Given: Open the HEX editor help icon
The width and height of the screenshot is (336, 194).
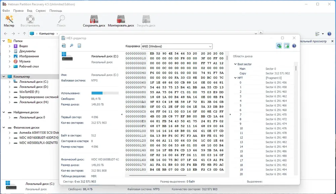Looking at the screenshot, I should [x=294, y=46].
